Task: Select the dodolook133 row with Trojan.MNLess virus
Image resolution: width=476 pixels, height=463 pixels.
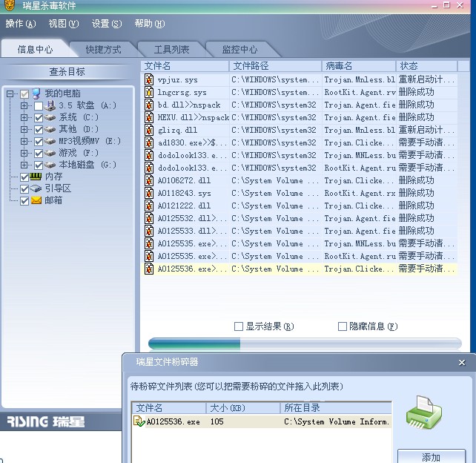Action: [300, 155]
